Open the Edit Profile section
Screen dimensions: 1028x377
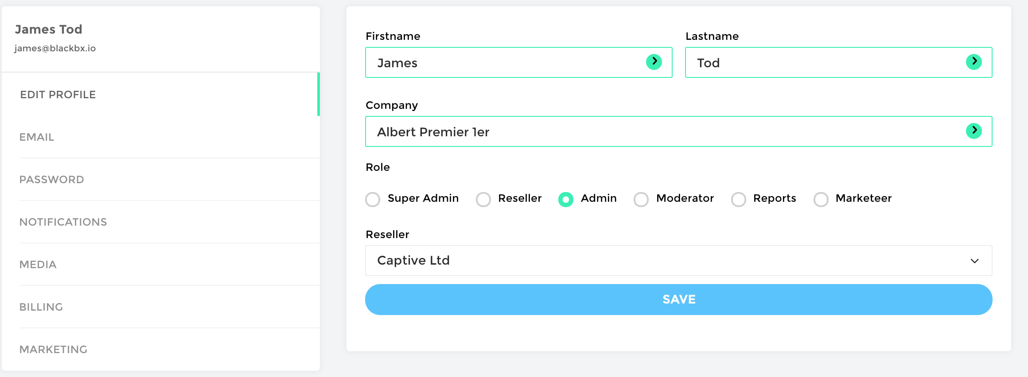(58, 95)
